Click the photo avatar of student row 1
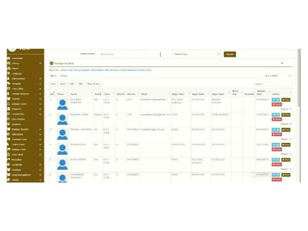 (x=62, y=104)
